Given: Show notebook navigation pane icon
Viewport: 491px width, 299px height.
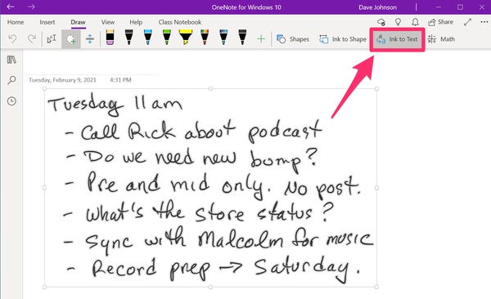Looking at the screenshot, I should tap(11, 60).
